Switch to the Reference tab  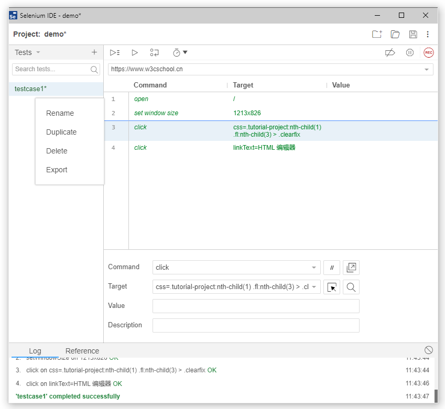click(x=82, y=351)
